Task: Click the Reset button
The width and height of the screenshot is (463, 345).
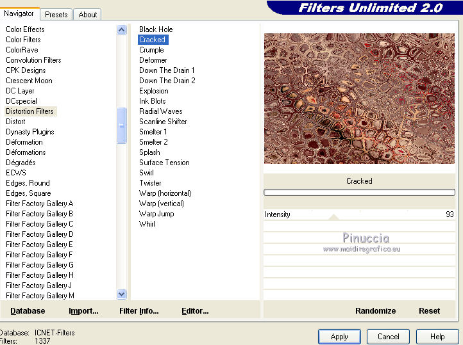Action: click(x=429, y=311)
